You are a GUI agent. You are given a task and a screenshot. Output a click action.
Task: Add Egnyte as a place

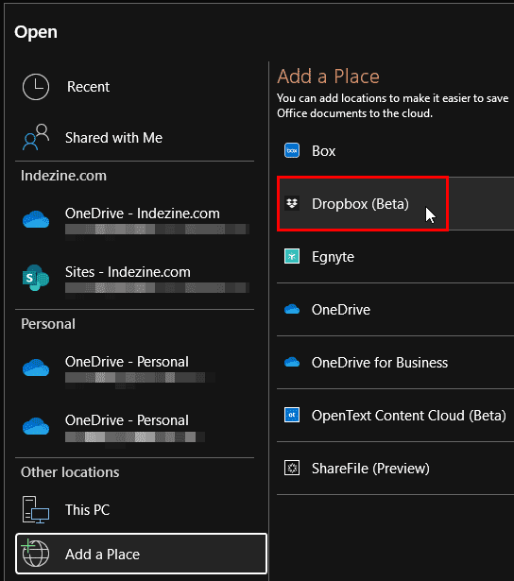(x=395, y=256)
